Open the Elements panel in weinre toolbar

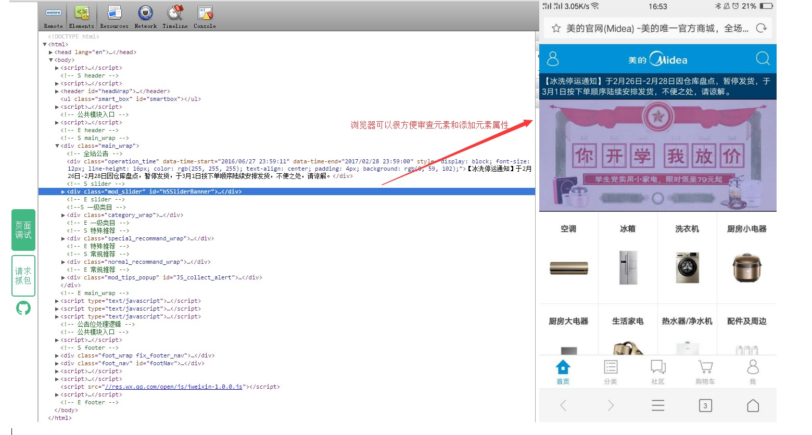pos(82,17)
